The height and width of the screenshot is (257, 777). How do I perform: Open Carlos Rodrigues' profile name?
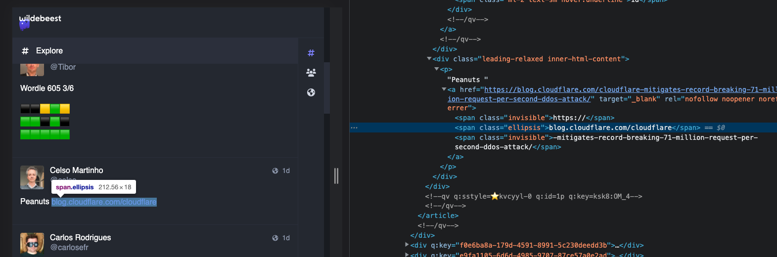tap(81, 237)
